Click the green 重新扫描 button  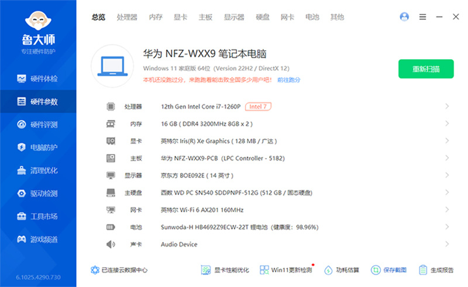pos(426,69)
